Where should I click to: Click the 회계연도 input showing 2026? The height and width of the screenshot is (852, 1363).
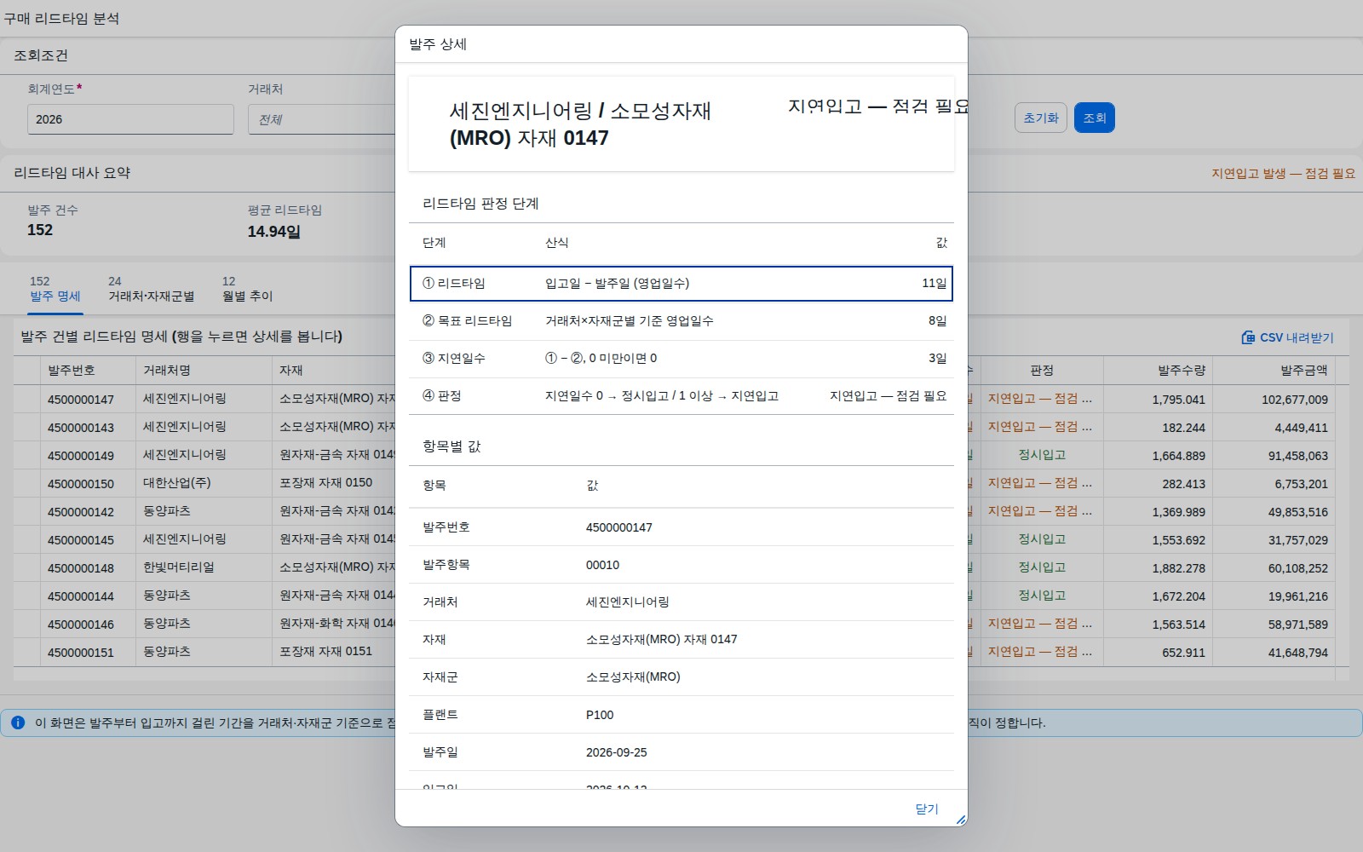pos(130,119)
